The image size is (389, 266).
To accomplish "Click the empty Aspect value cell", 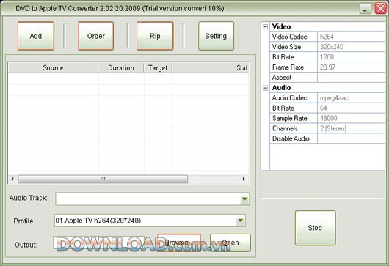I will (x=351, y=78).
